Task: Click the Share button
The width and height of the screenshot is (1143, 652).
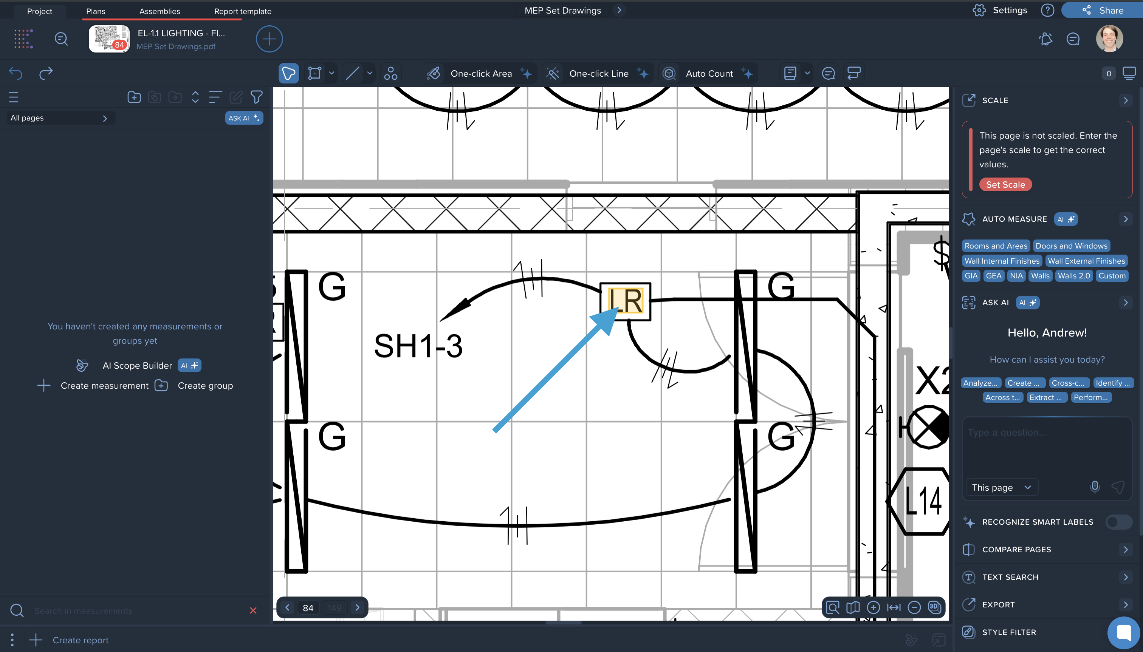Action: coord(1103,10)
